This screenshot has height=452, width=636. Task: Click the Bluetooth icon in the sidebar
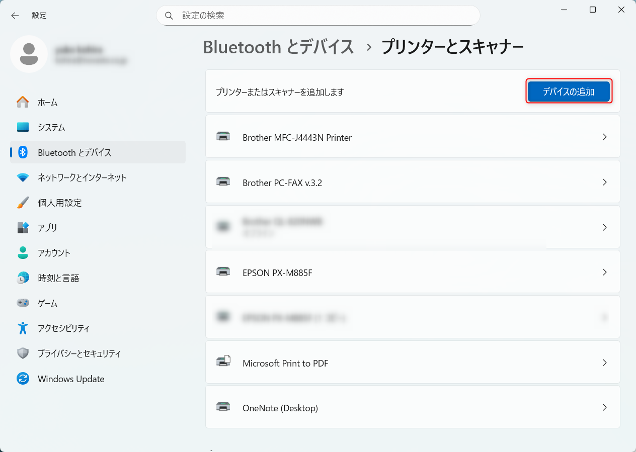[x=23, y=152]
